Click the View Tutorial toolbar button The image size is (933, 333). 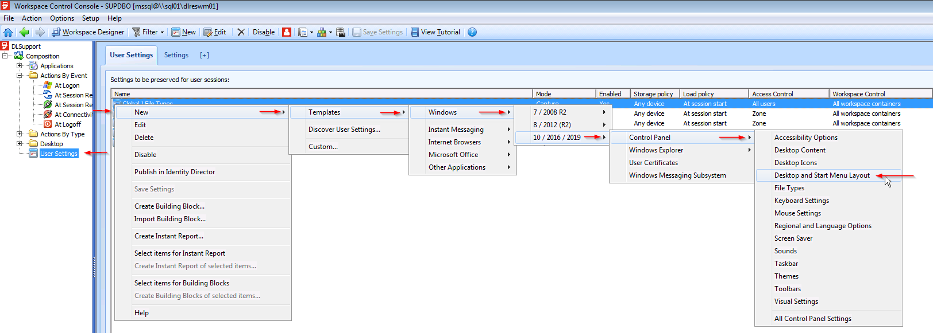tap(435, 32)
